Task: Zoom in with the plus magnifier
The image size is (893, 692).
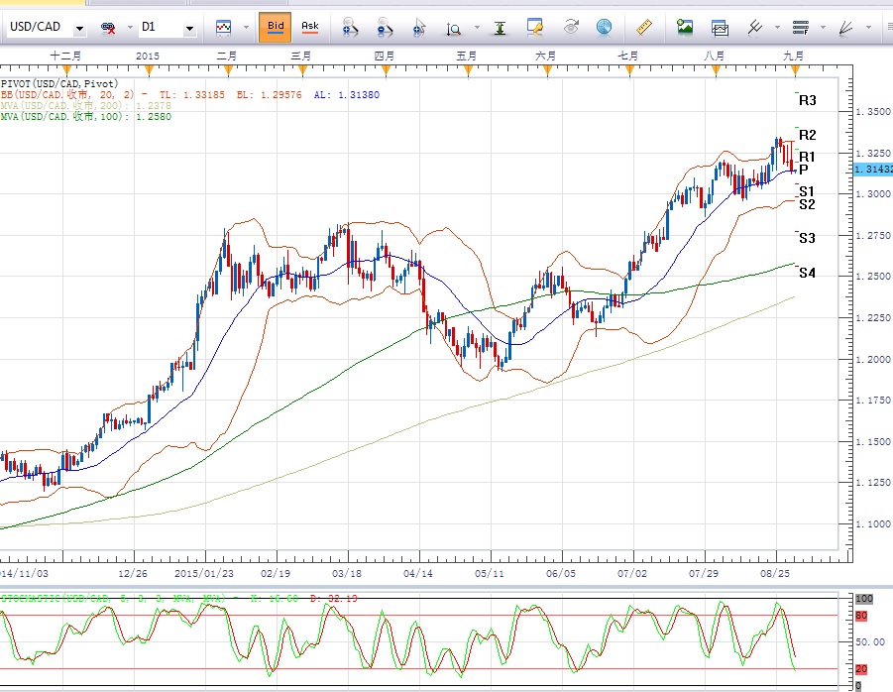Action: point(350,28)
